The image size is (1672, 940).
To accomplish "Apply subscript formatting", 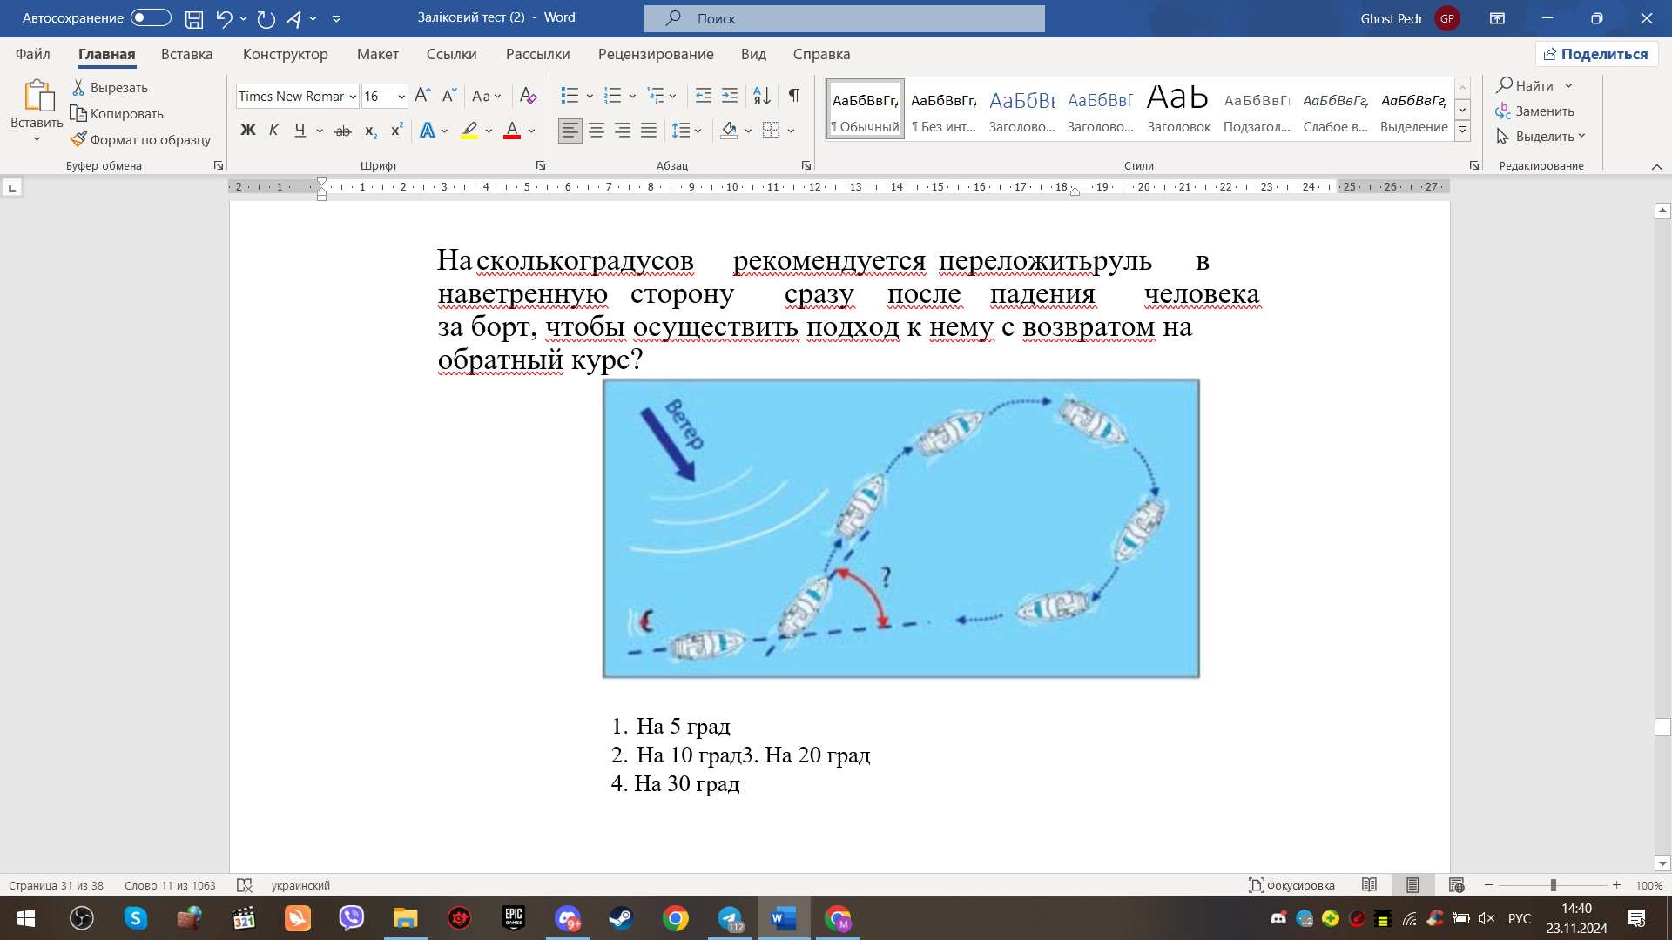I will coord(371,131).
